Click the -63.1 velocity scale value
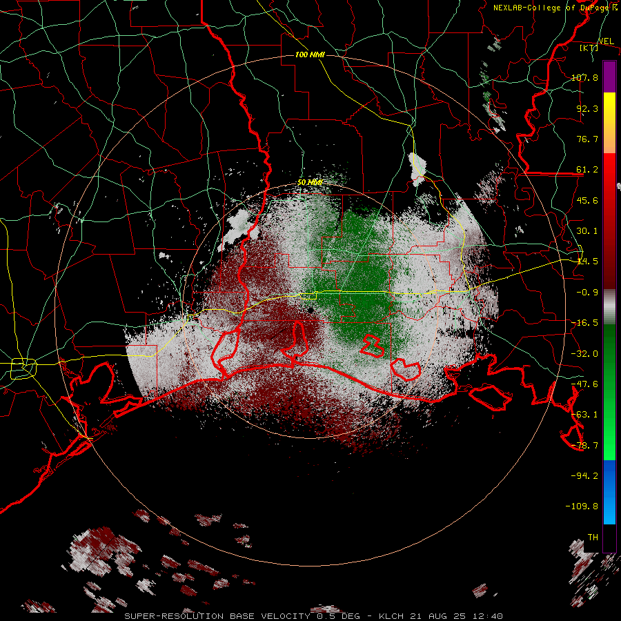The height and width of the screenshot is (621, 621). [584, 415]
